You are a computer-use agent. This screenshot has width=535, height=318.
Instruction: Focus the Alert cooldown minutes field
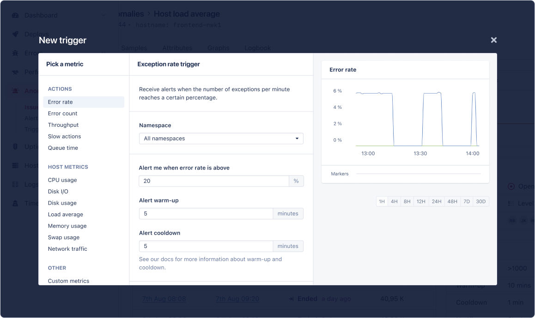(206, 246)
